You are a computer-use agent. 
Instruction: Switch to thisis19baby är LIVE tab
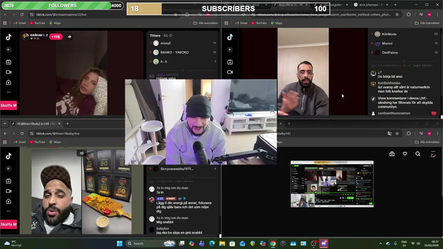35,124
